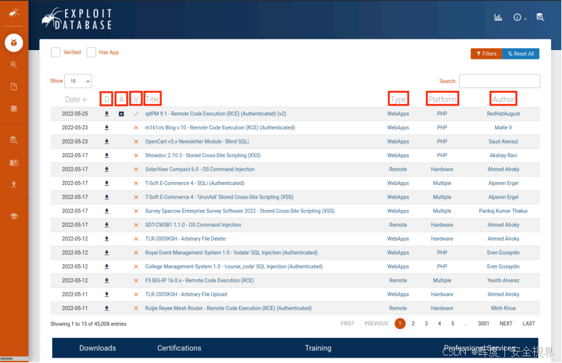
Task: Open the About info icon dropdown in header
Action: pyautogui.click(x=519, y=17)
